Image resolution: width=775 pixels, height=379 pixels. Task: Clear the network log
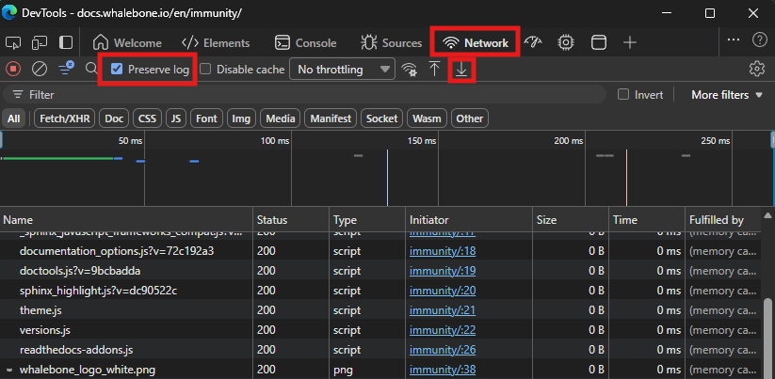[40, 69]
